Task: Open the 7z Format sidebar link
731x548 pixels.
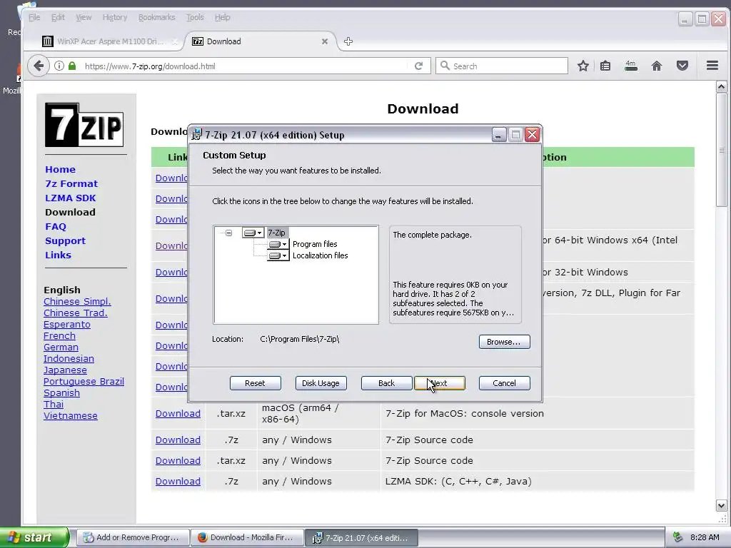Action: [71, 183]
